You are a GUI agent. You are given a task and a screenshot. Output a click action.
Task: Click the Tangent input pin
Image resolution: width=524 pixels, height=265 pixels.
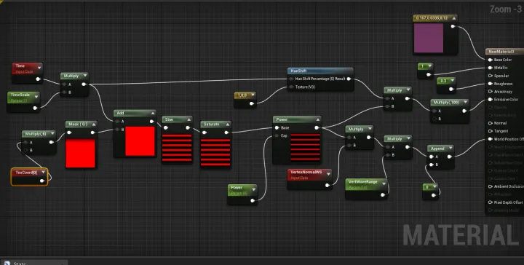(491, 131)
